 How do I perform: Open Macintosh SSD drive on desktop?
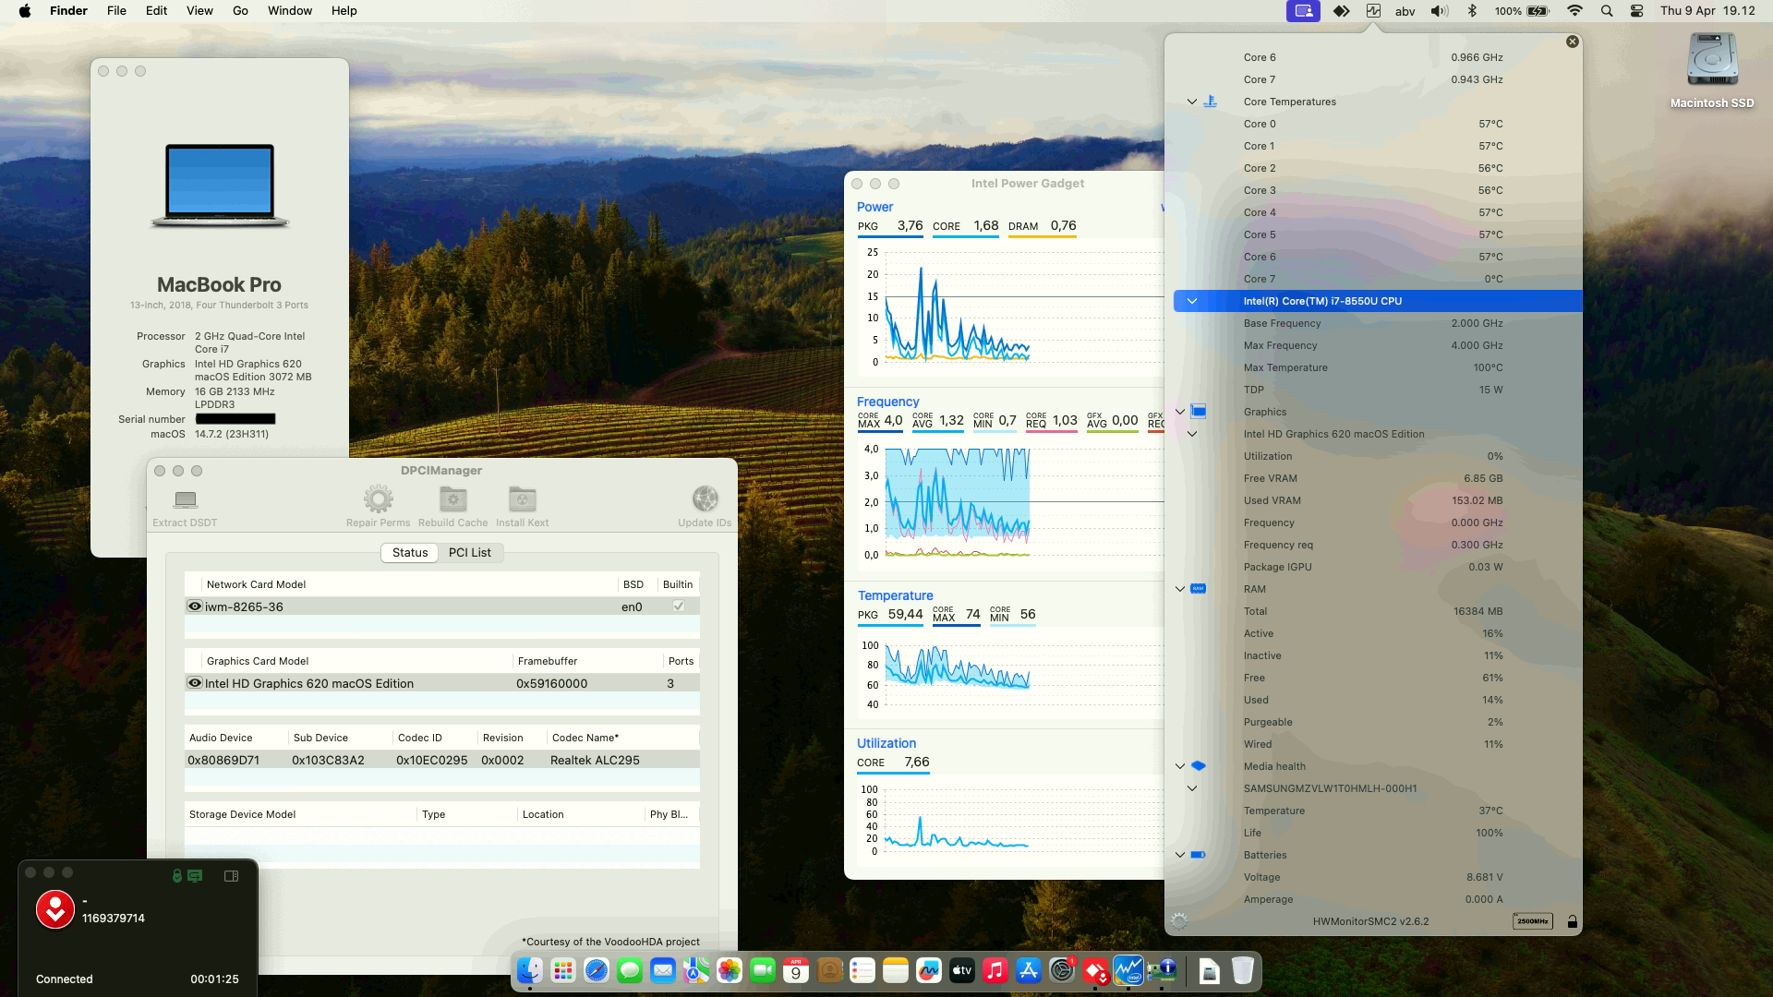tap(1712, 61)
